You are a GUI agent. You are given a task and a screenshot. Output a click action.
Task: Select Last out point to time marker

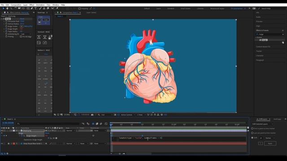[252, 133]
